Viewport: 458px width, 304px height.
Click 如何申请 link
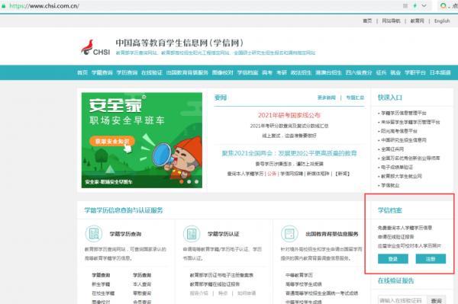coord(247,293)
